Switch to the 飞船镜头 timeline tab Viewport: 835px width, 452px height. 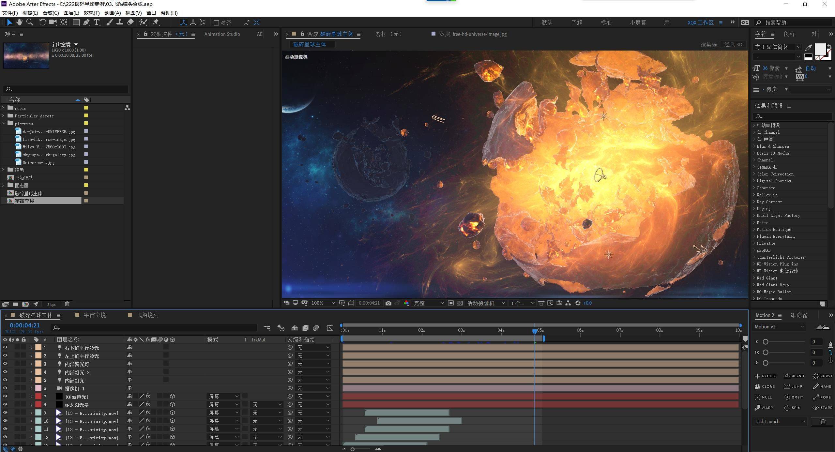(147, 315)
